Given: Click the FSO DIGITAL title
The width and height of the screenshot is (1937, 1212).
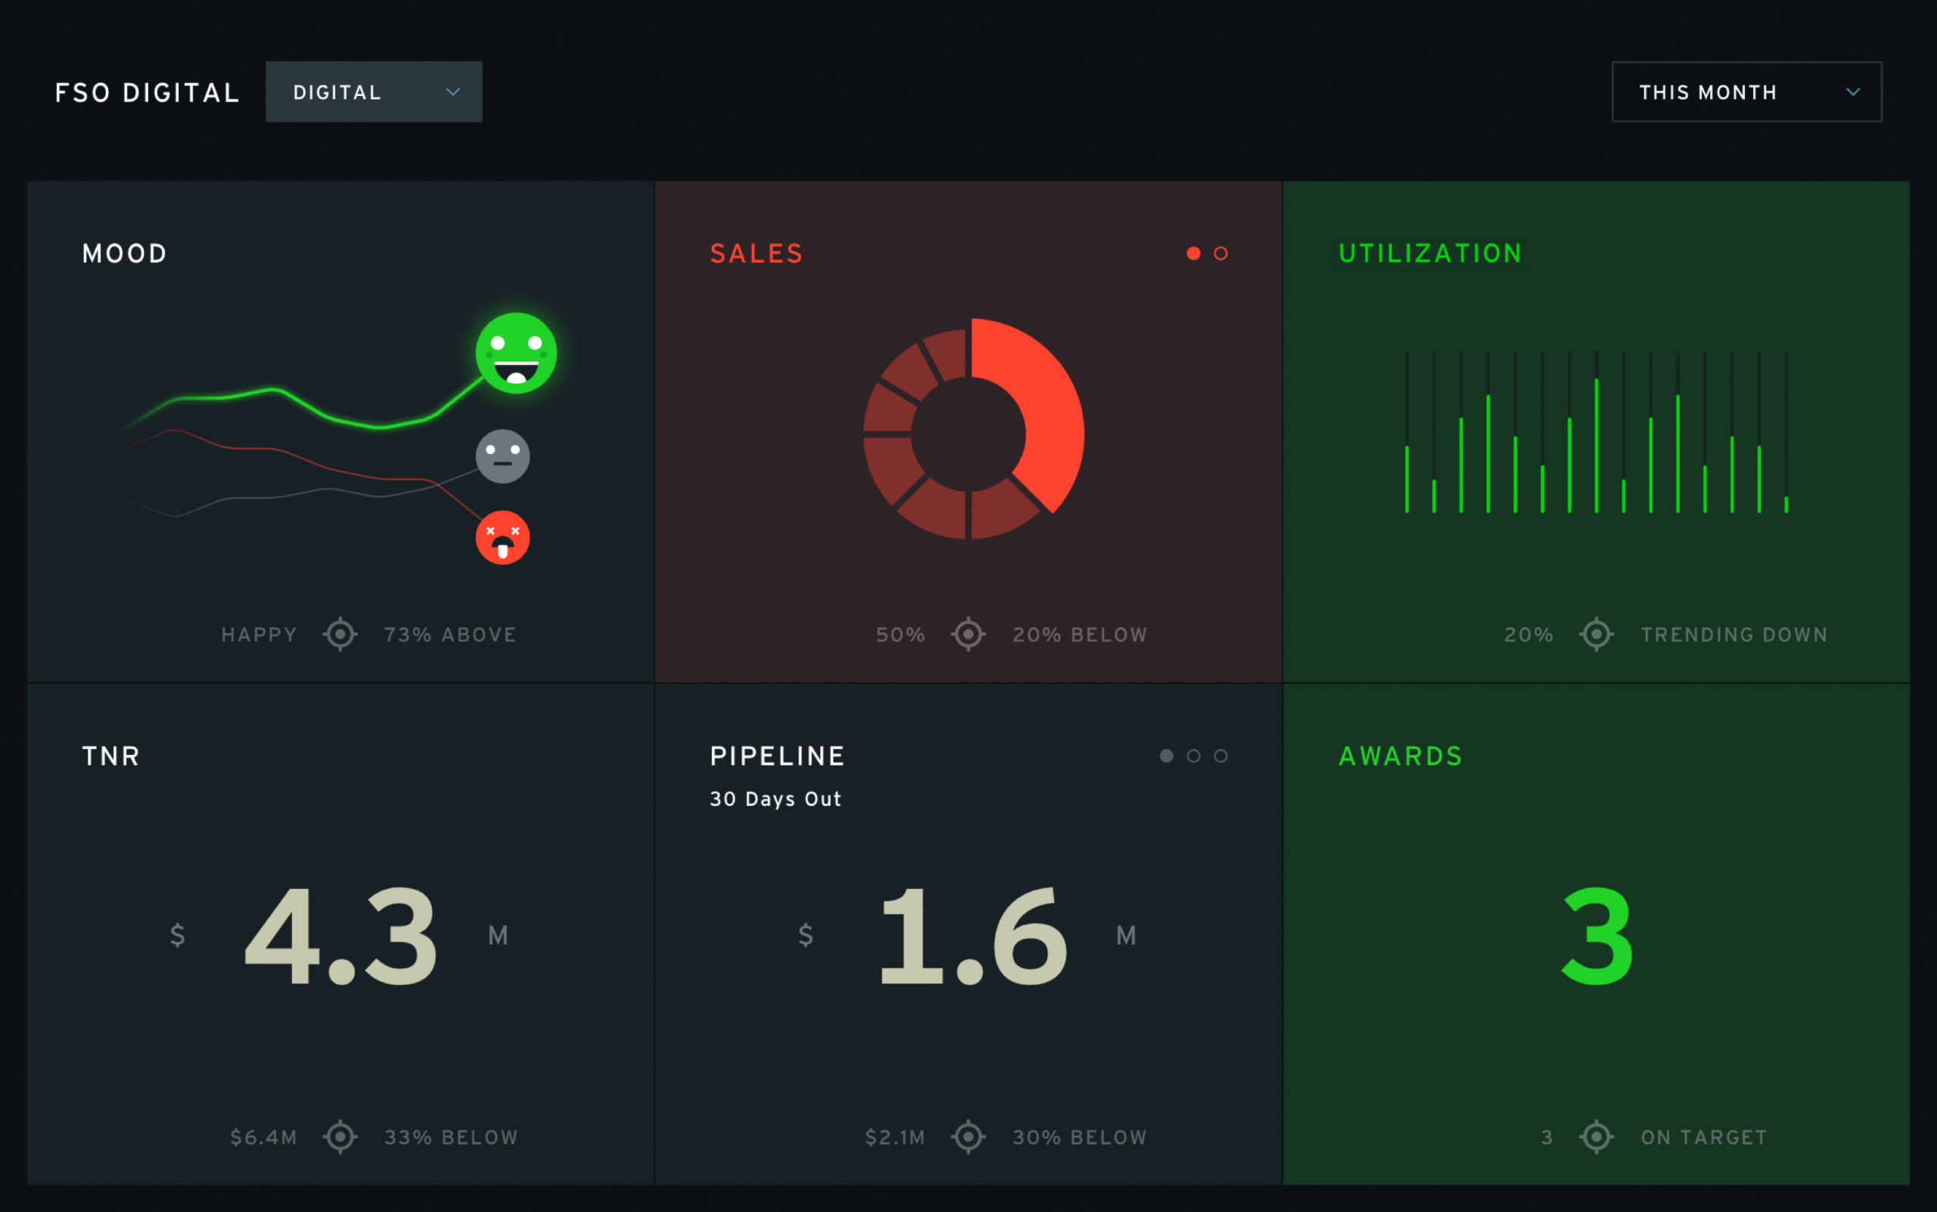Looking at the screenshot, I should tap(148, 93).
